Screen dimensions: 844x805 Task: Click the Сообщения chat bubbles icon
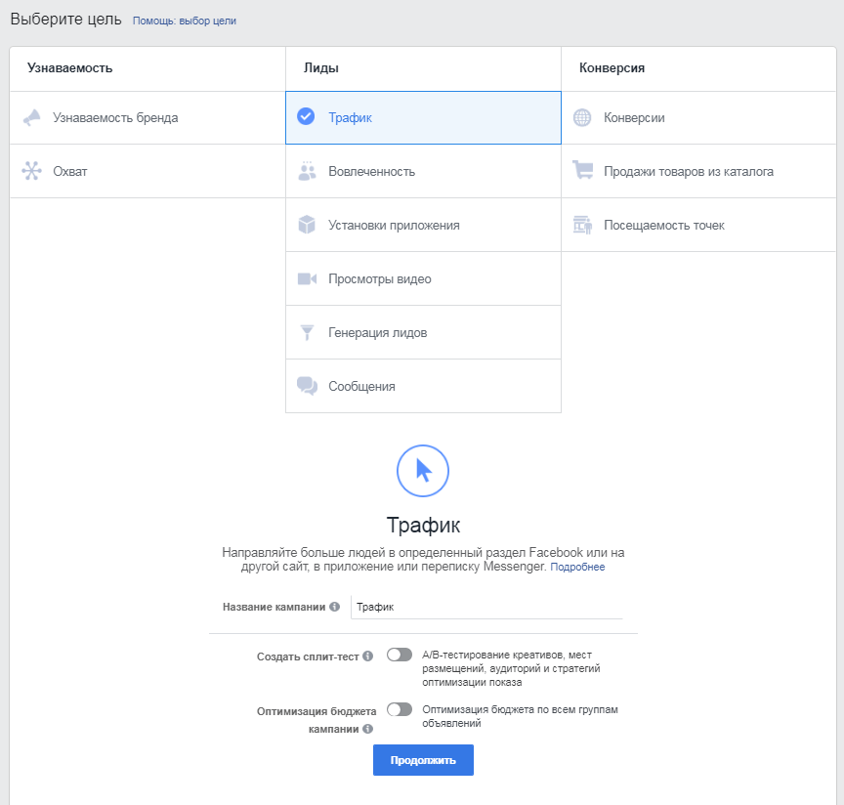point(307,386)
